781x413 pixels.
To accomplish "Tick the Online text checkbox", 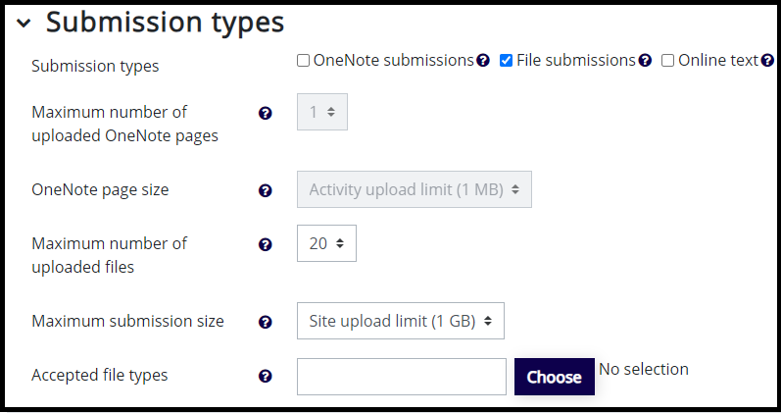I will [x=667, y=61].
